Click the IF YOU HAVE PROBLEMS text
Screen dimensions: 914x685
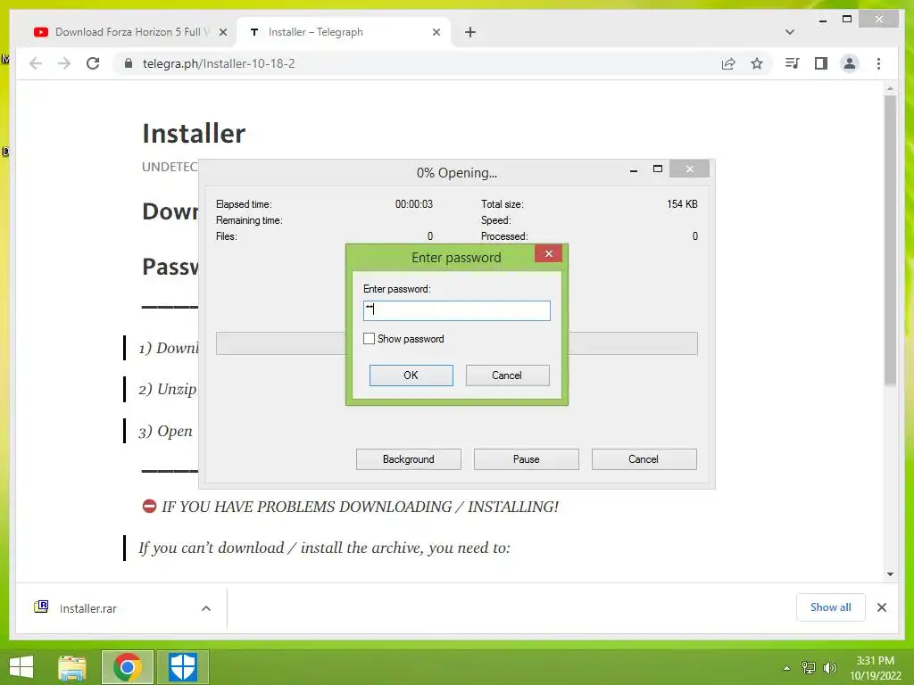[x=360, y=507]
